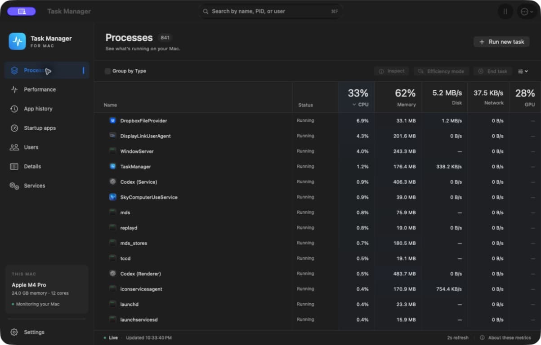Click the WindowServer process icon
The height and width of the screenshot is (345, 541).
113,151
